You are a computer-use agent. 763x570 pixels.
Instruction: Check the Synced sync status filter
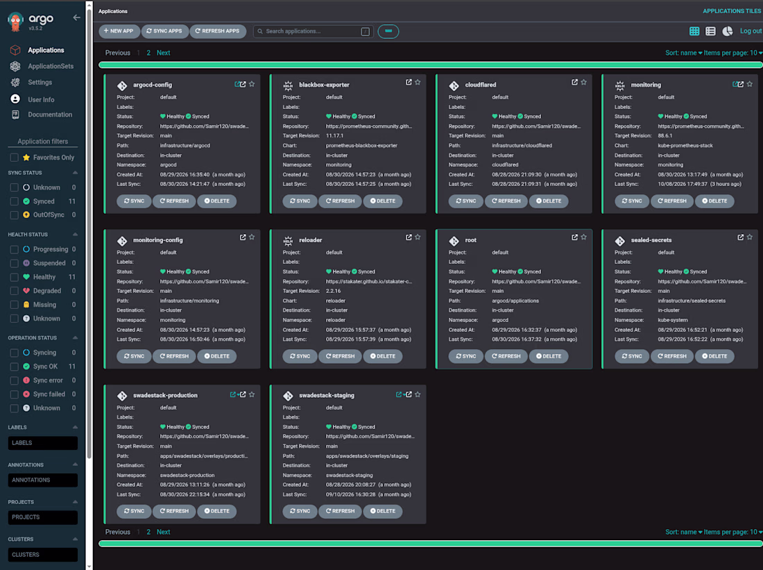[x=14, y=201]
